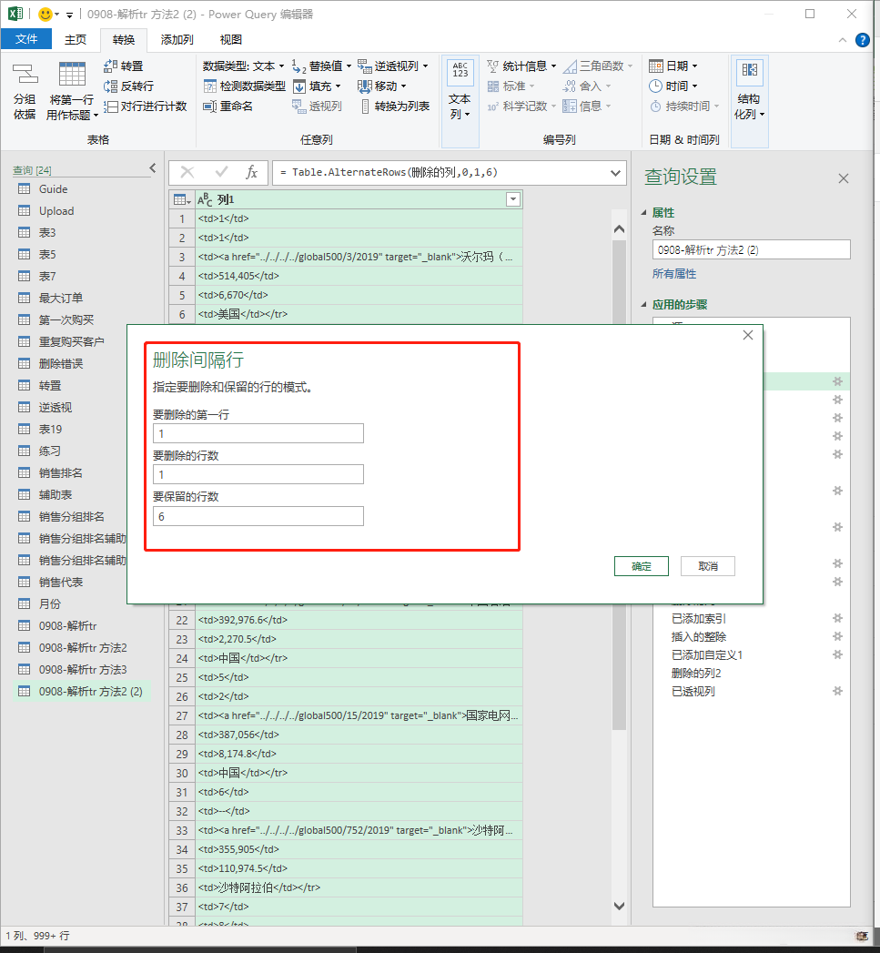Click row 22 cell 392,976.6
880x953 pixels.
(359, 620)
